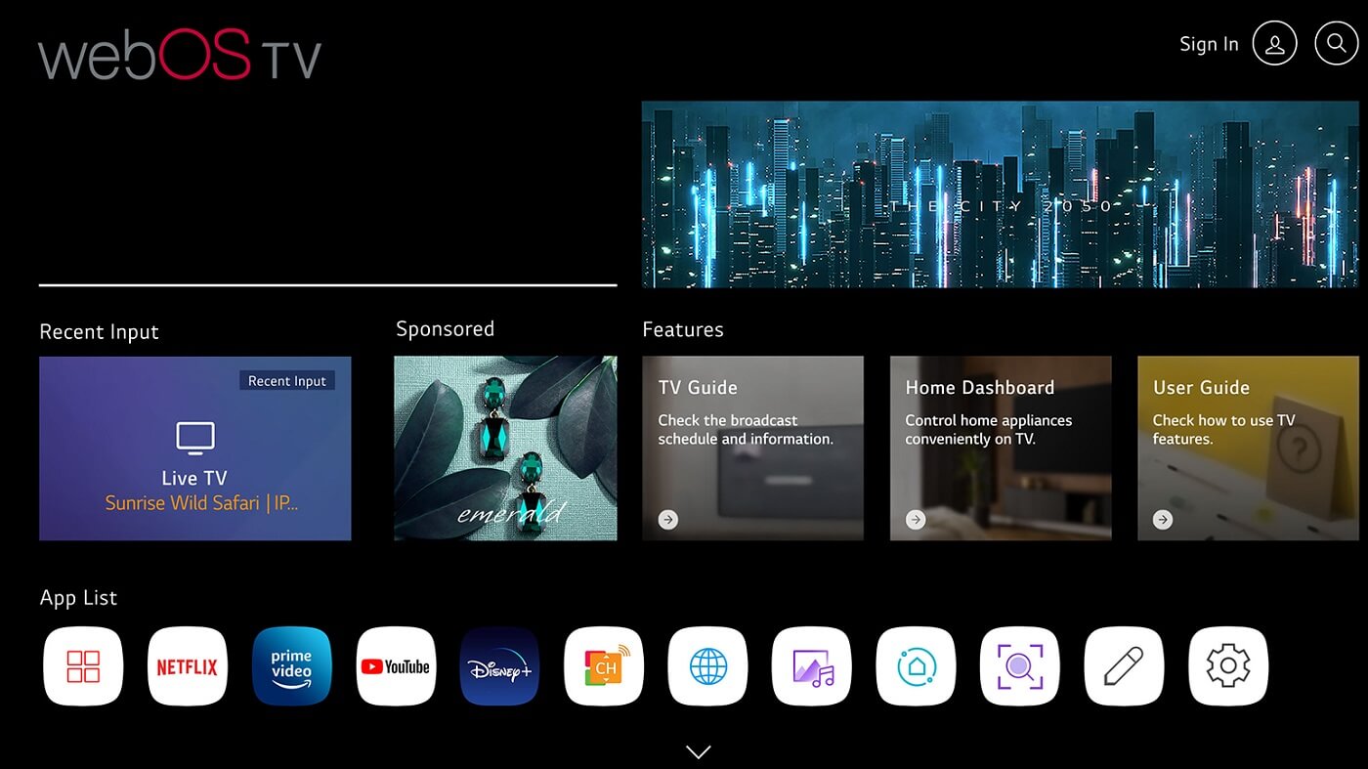Screen dimensions: 1368x769
Task: Open the TV Guide feature card
Action: point(752,449)
